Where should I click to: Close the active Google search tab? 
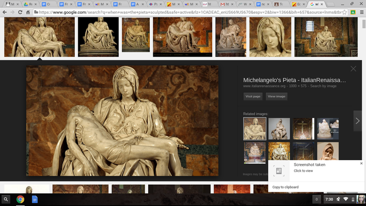321,4
